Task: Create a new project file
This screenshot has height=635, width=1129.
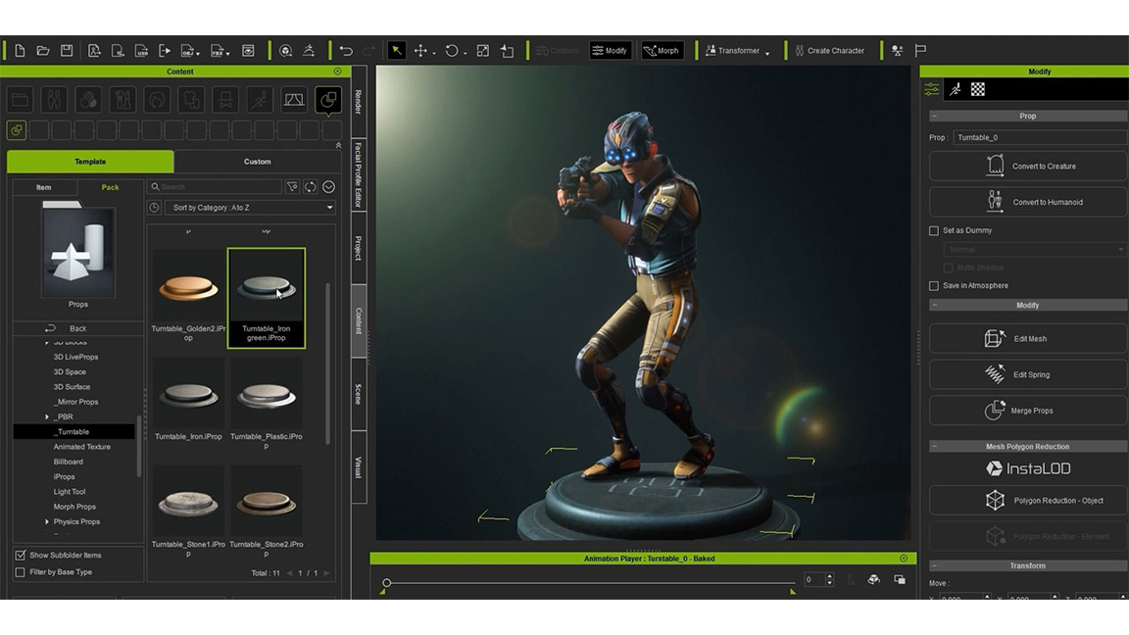Action: pos(21,50)
